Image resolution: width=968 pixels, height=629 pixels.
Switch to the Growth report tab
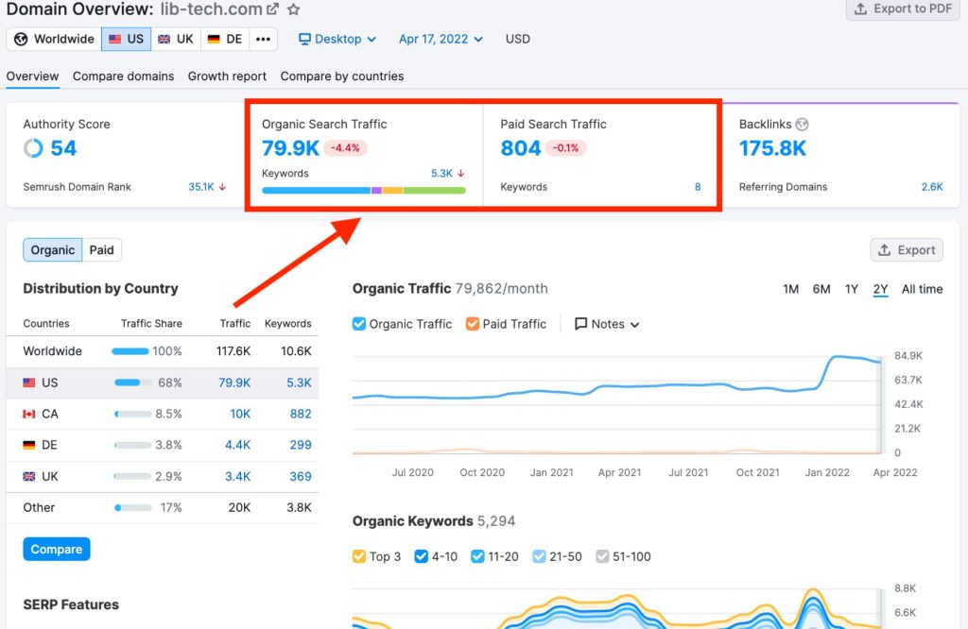click(x=227, y=76)
